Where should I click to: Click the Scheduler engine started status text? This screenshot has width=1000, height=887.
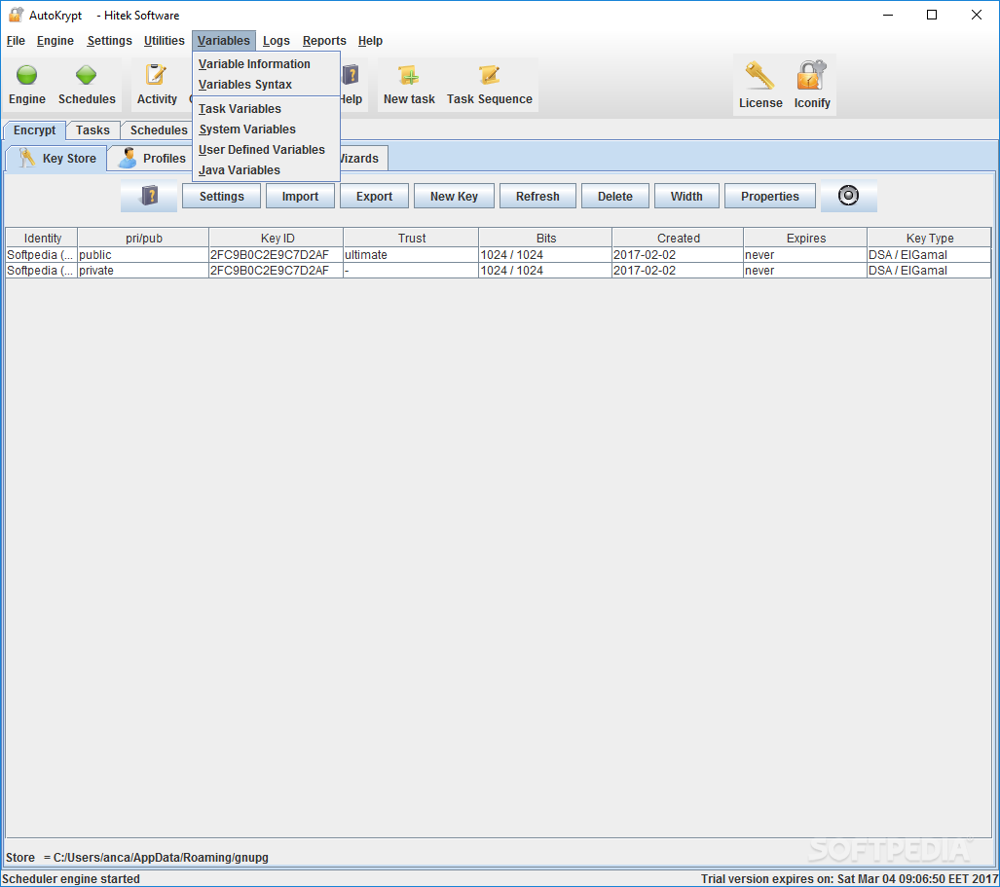coord(71,878)
